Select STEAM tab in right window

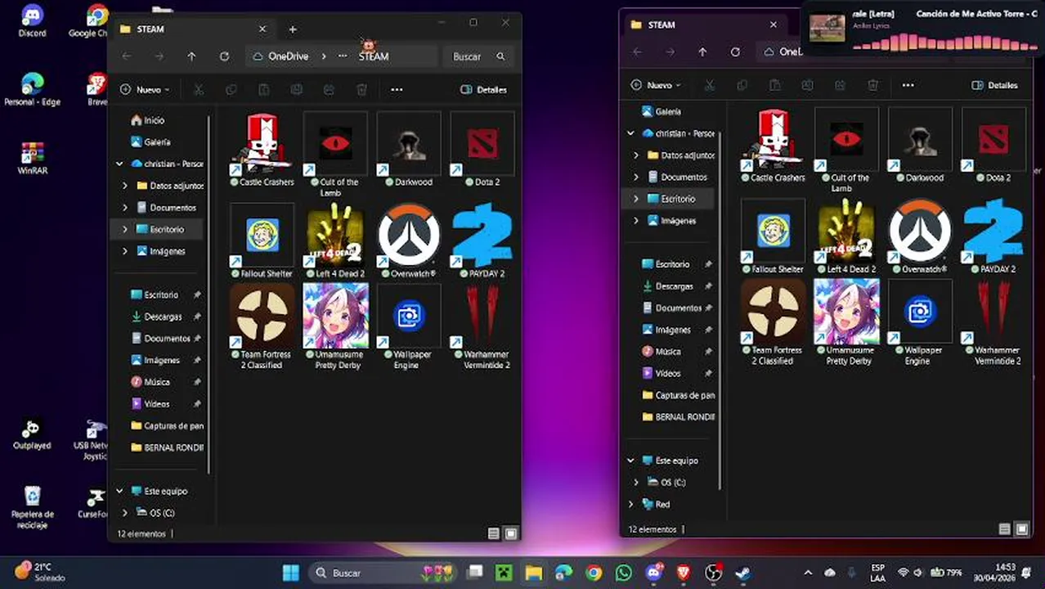705,25
